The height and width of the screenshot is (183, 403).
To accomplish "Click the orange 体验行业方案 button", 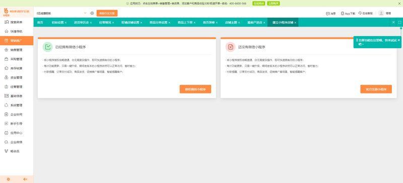I will pos(107,13).
